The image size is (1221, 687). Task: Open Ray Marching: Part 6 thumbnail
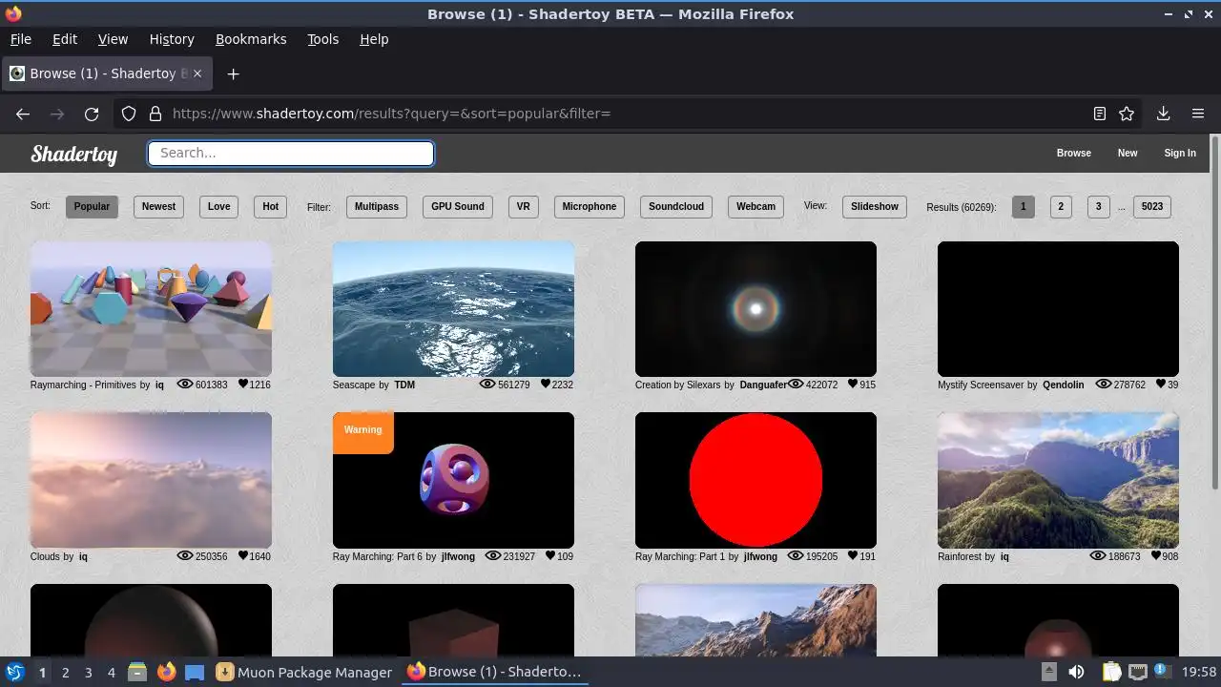[x=453, y=480]
